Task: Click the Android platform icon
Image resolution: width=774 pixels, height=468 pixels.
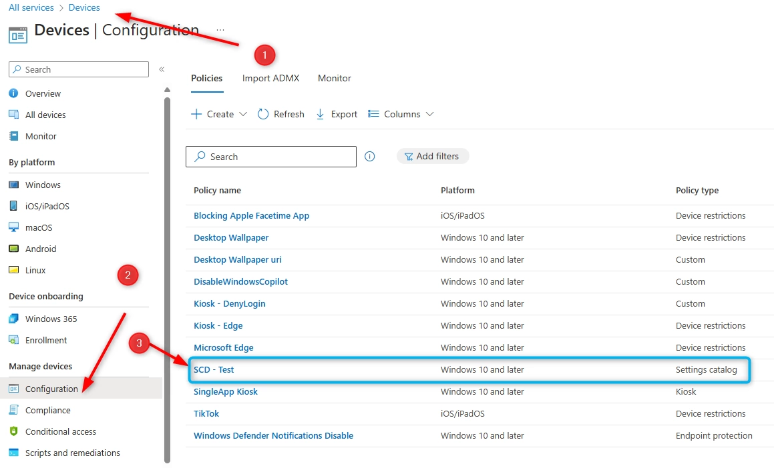Action: pos(14,248)
